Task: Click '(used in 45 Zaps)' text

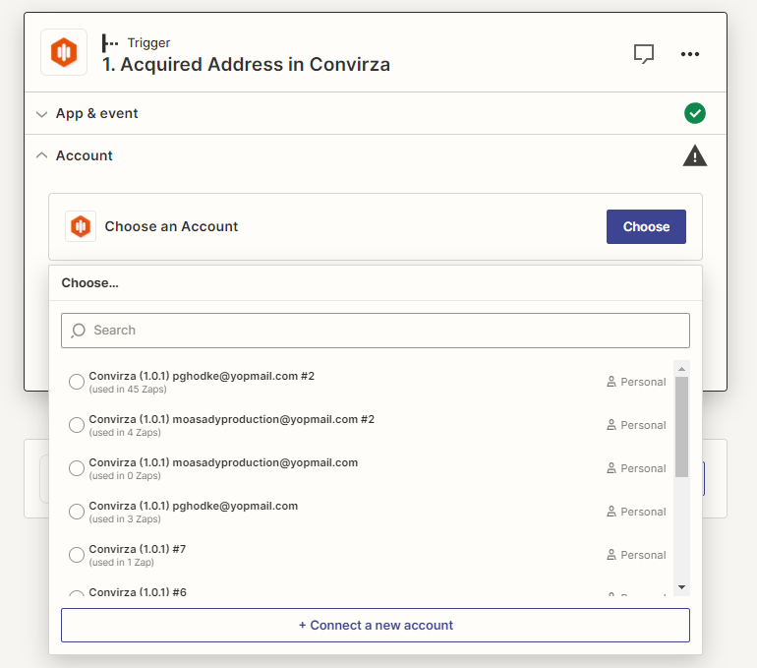Action: pyautogui.click(x=128, y=390)
